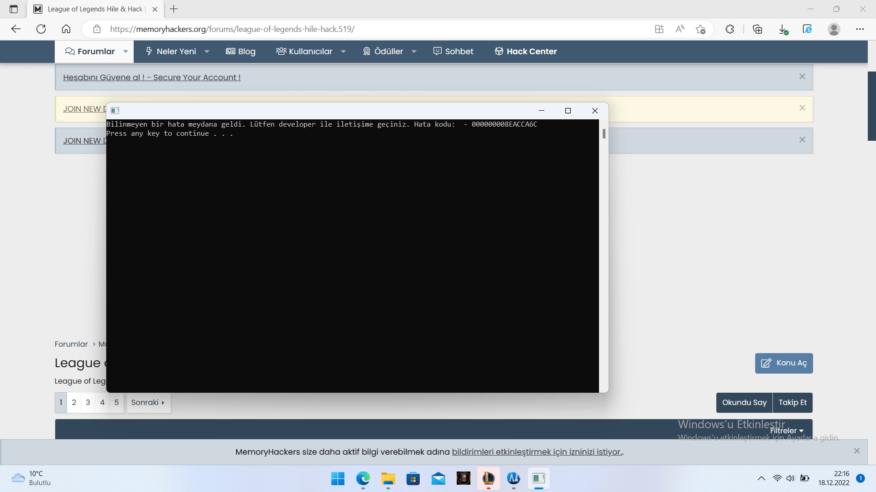Go to page 2 of the forum
Image resolution: width=876 pixels, height=492 pixels.
[x=74, y=403]
